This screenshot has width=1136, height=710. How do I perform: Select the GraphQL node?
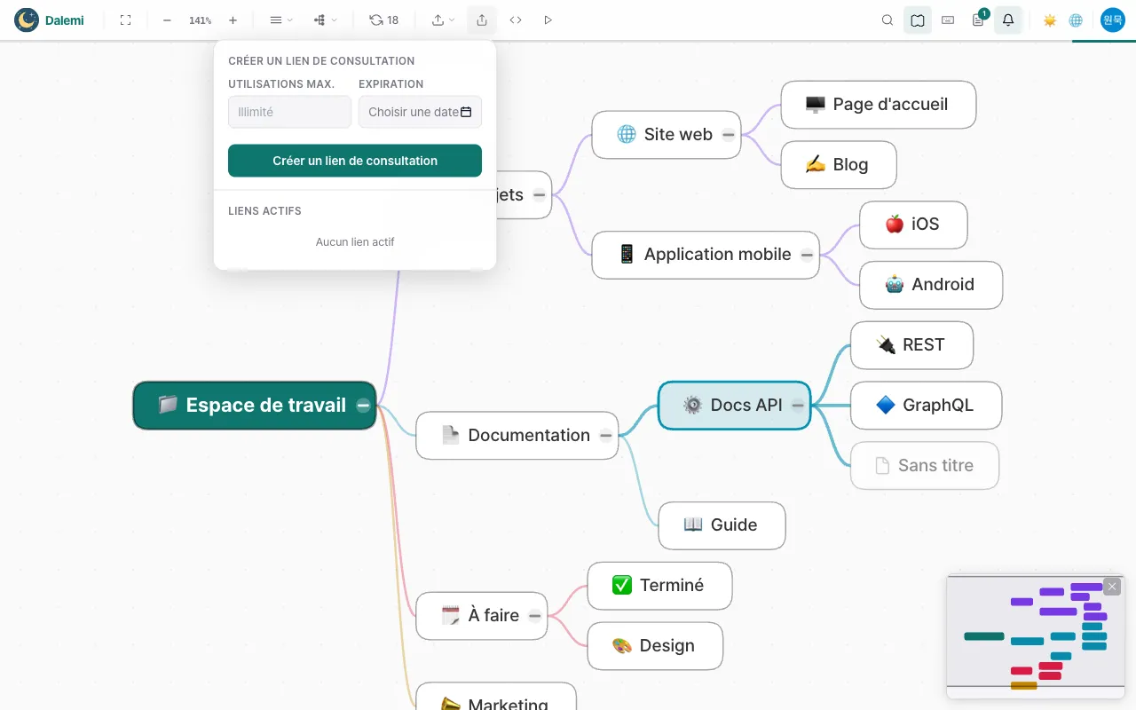click(926, 406)
